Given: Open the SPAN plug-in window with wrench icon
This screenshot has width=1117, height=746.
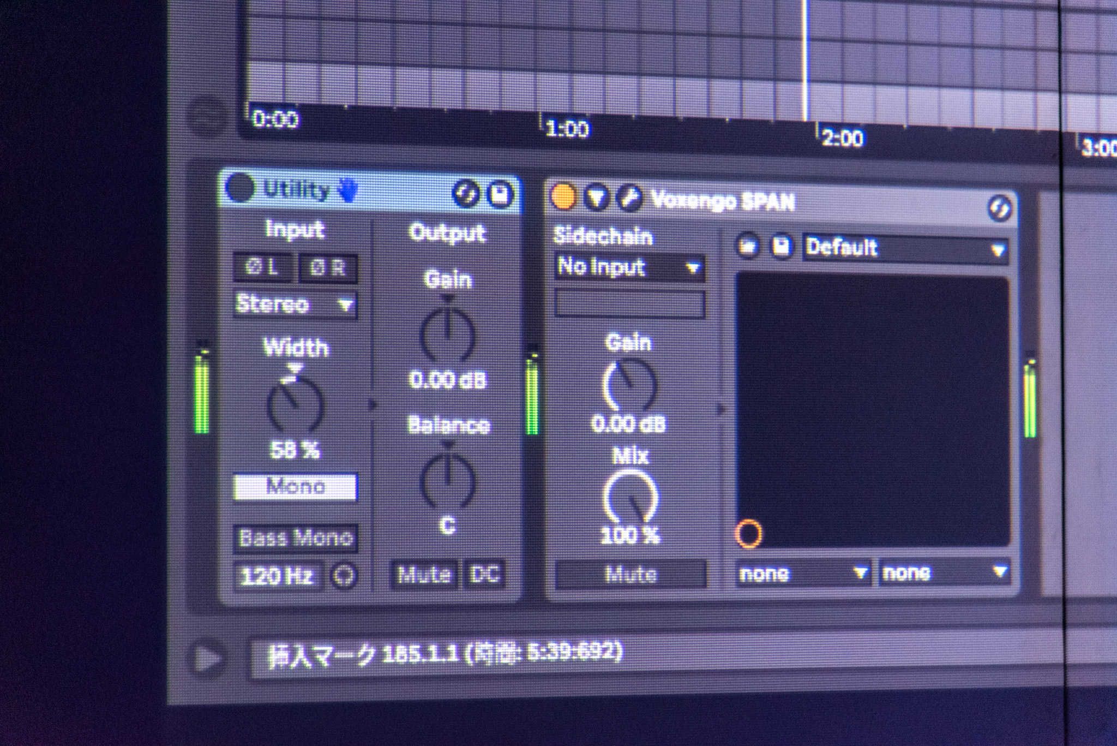Looking at the screenshot, I should pyautogui.click(x=629, y=198).
